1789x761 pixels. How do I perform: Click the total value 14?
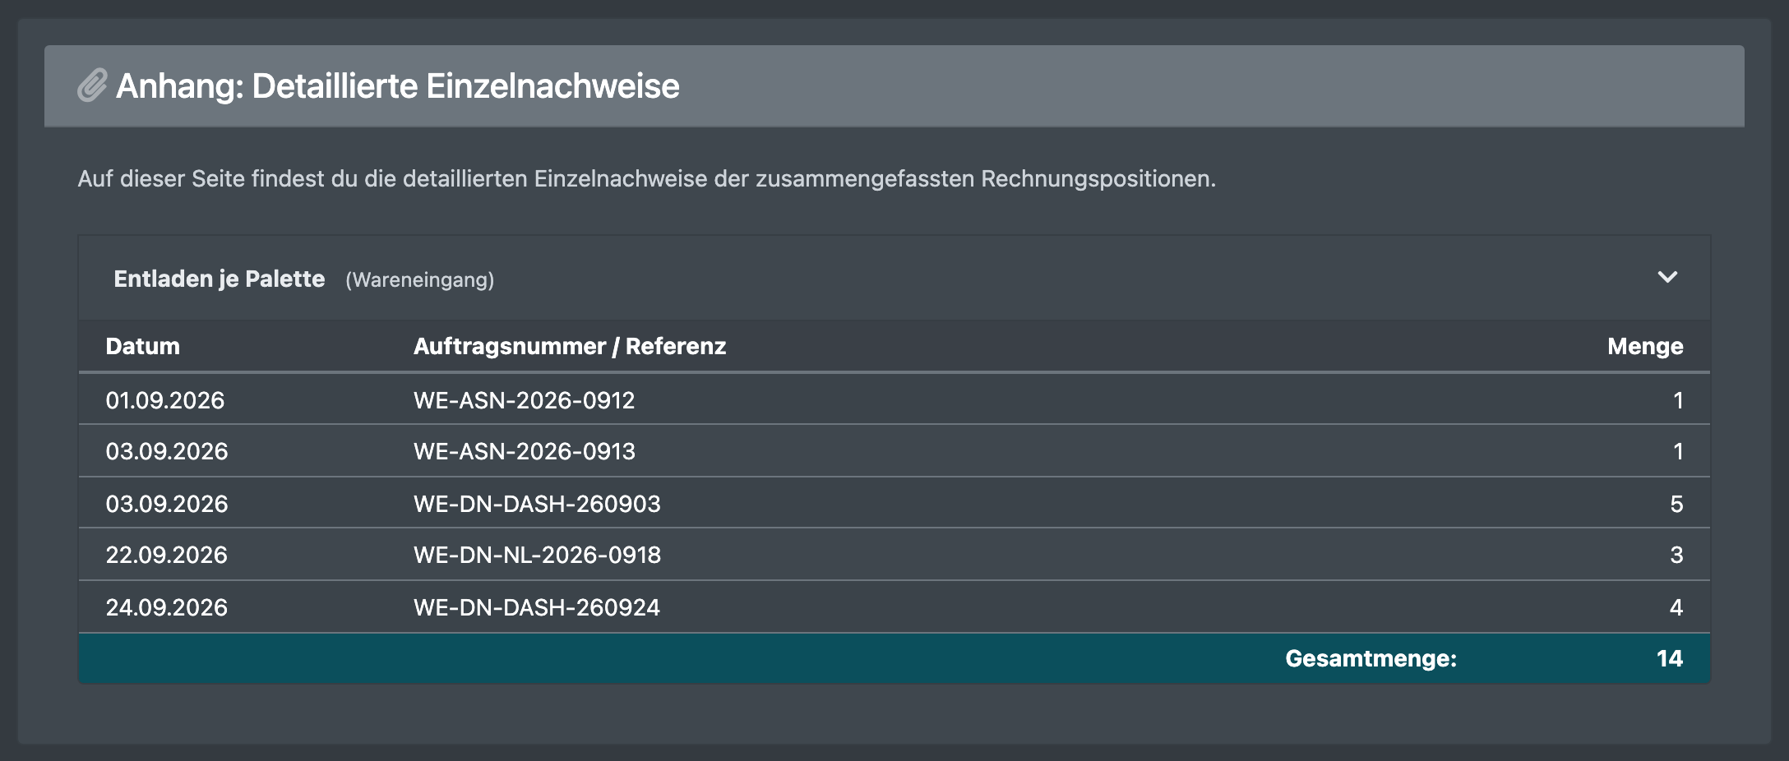pos(1670,658)
